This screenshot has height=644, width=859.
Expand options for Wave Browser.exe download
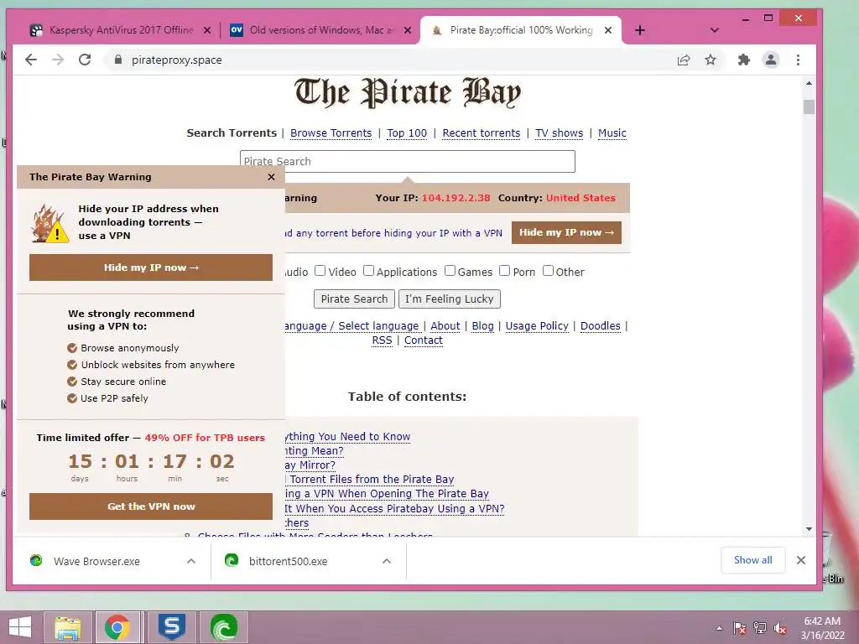pyautogui.click(x=191, y=561)
